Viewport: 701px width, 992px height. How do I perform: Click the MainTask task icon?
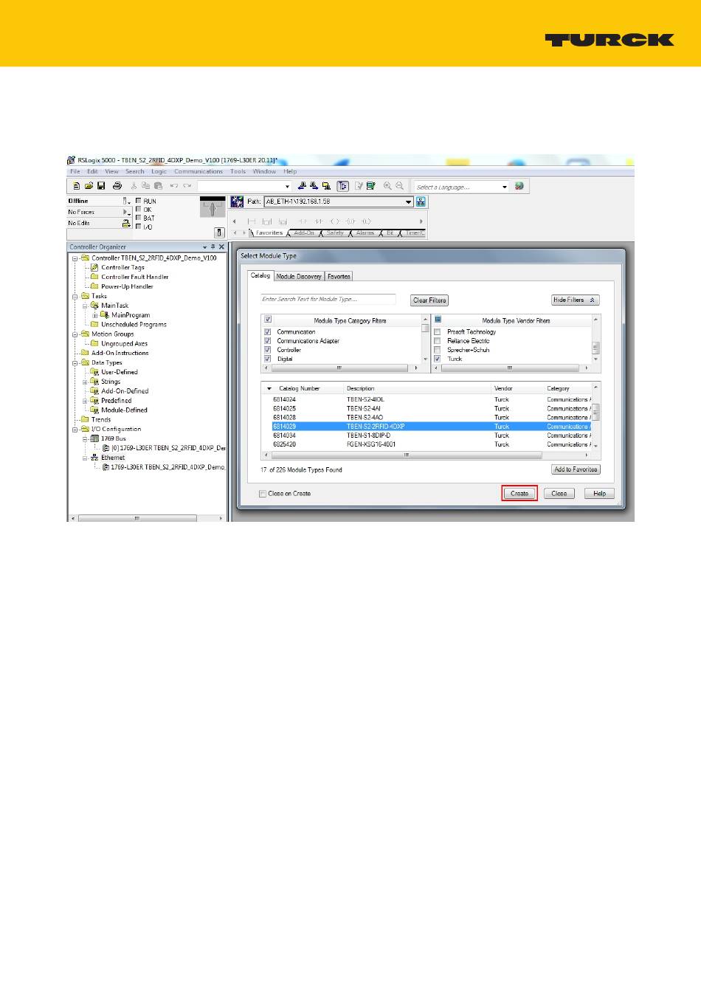94,306
